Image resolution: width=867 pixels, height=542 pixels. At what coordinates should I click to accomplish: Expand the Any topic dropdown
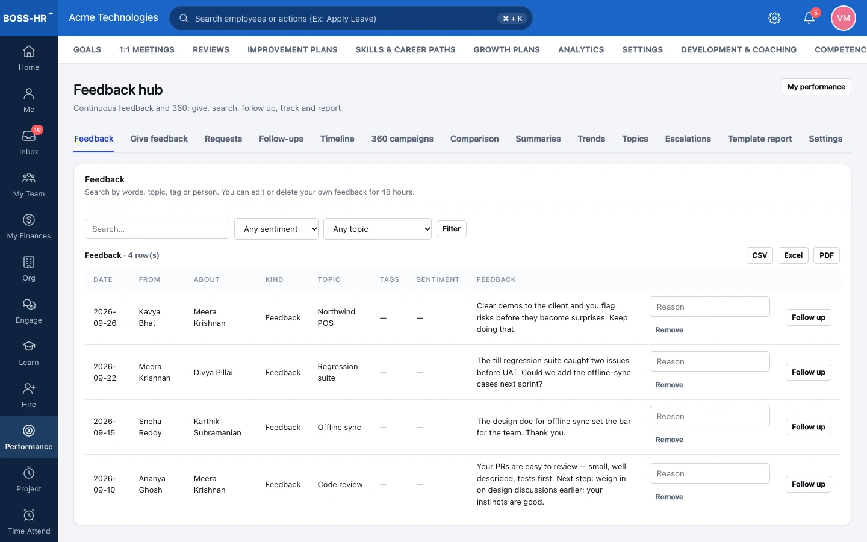click(378, 229)
